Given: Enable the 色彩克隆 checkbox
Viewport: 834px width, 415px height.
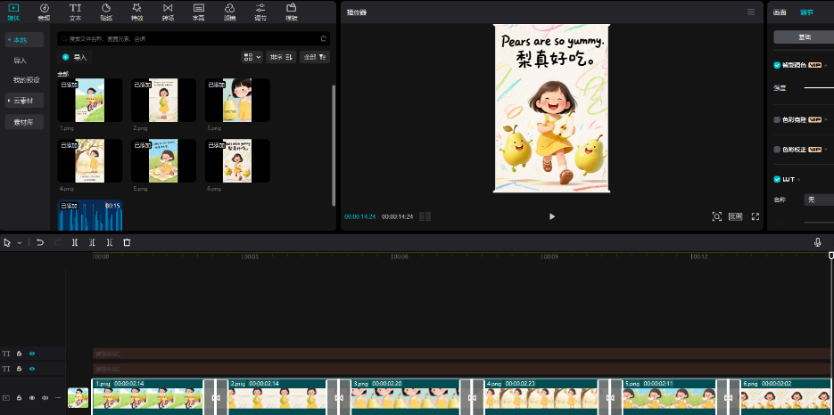Looking at the screenshot, I should pos(777,119).
